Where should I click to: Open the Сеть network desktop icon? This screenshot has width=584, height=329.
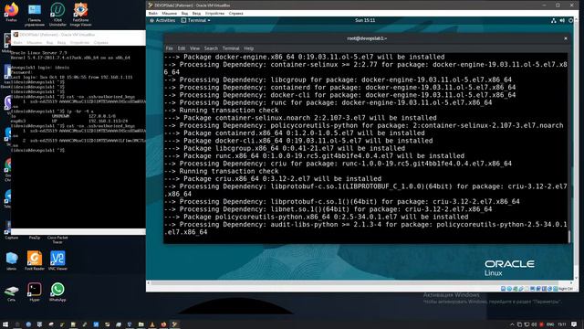pos(12,292)
